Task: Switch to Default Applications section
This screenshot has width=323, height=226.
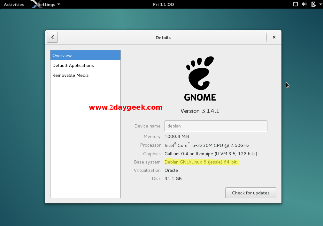Action: [73, 65]
